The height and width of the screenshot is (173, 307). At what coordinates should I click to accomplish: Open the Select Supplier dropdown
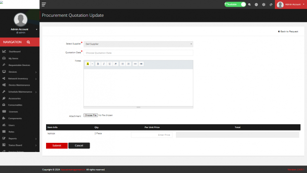click(138, 44)
